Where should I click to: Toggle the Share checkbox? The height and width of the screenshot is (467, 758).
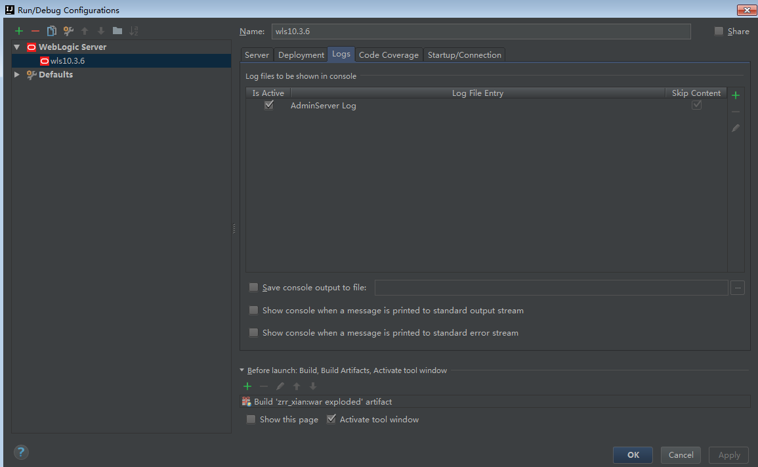pos(719,31)
